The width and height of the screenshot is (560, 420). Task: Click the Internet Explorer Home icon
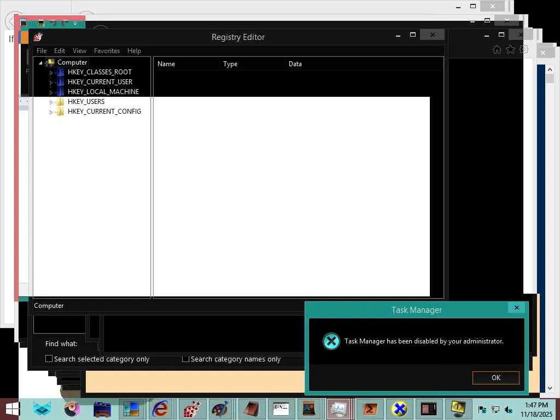[x=497, y=50]
